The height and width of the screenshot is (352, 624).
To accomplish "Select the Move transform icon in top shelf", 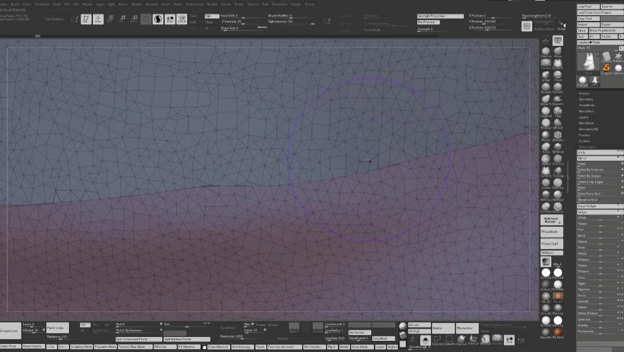I will tap(110, 19).
